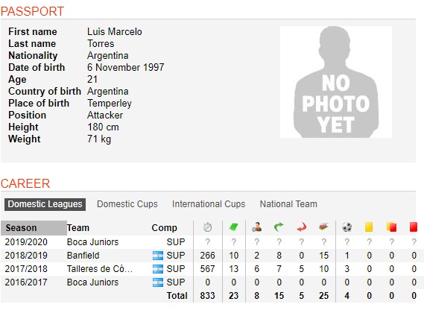424x313 pixels.
Task: Click the red substitute-out arrow icon
Action: pos(302,227)
